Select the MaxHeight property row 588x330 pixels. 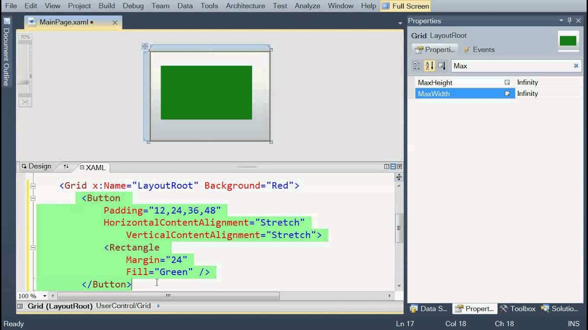pos(498,82)
